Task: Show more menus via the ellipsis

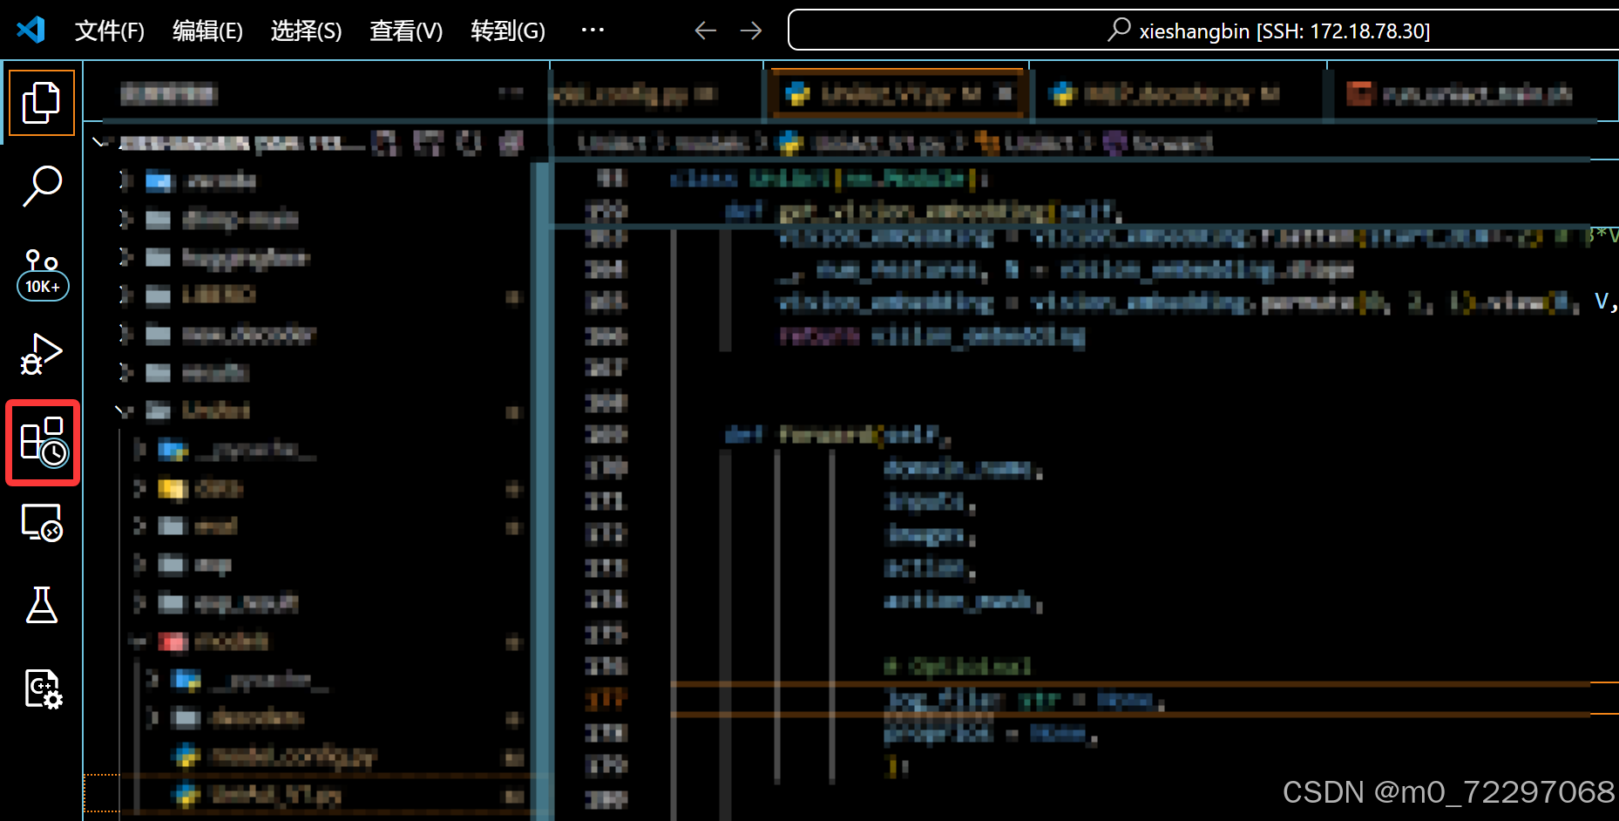Action: [x=593, y=30]
